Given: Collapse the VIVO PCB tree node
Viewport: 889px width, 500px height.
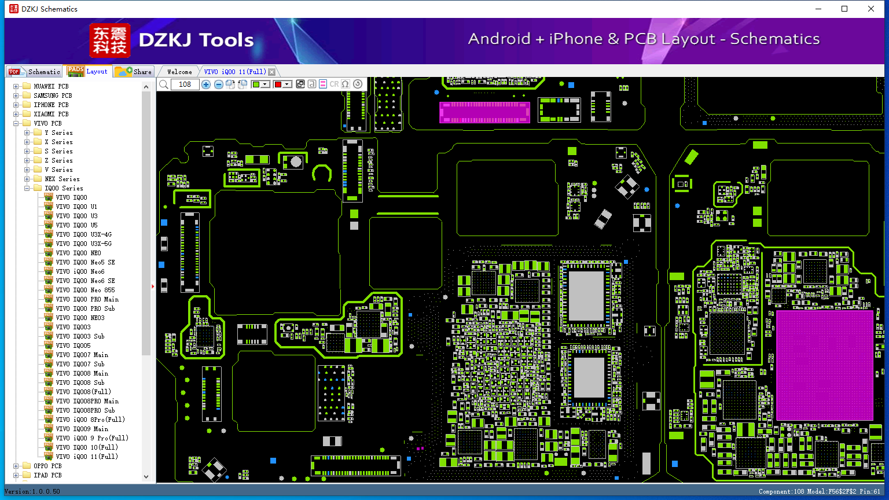Looking at the screenshot, I should click(x=16, y=123).
